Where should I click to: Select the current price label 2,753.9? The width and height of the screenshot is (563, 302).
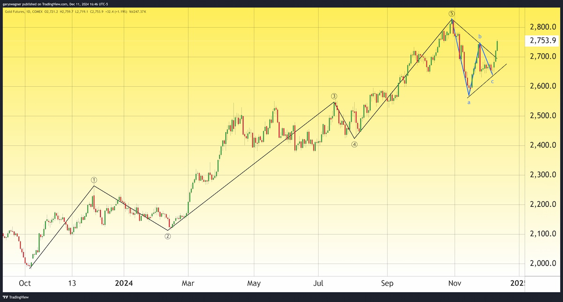543,41
